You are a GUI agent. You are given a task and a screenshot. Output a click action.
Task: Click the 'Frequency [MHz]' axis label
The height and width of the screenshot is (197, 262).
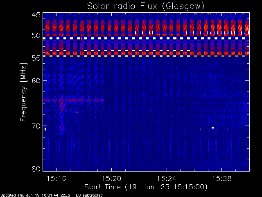[23, 92]
